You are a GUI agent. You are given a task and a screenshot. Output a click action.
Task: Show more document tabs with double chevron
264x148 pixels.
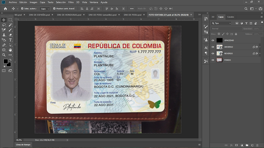(200, 15)
